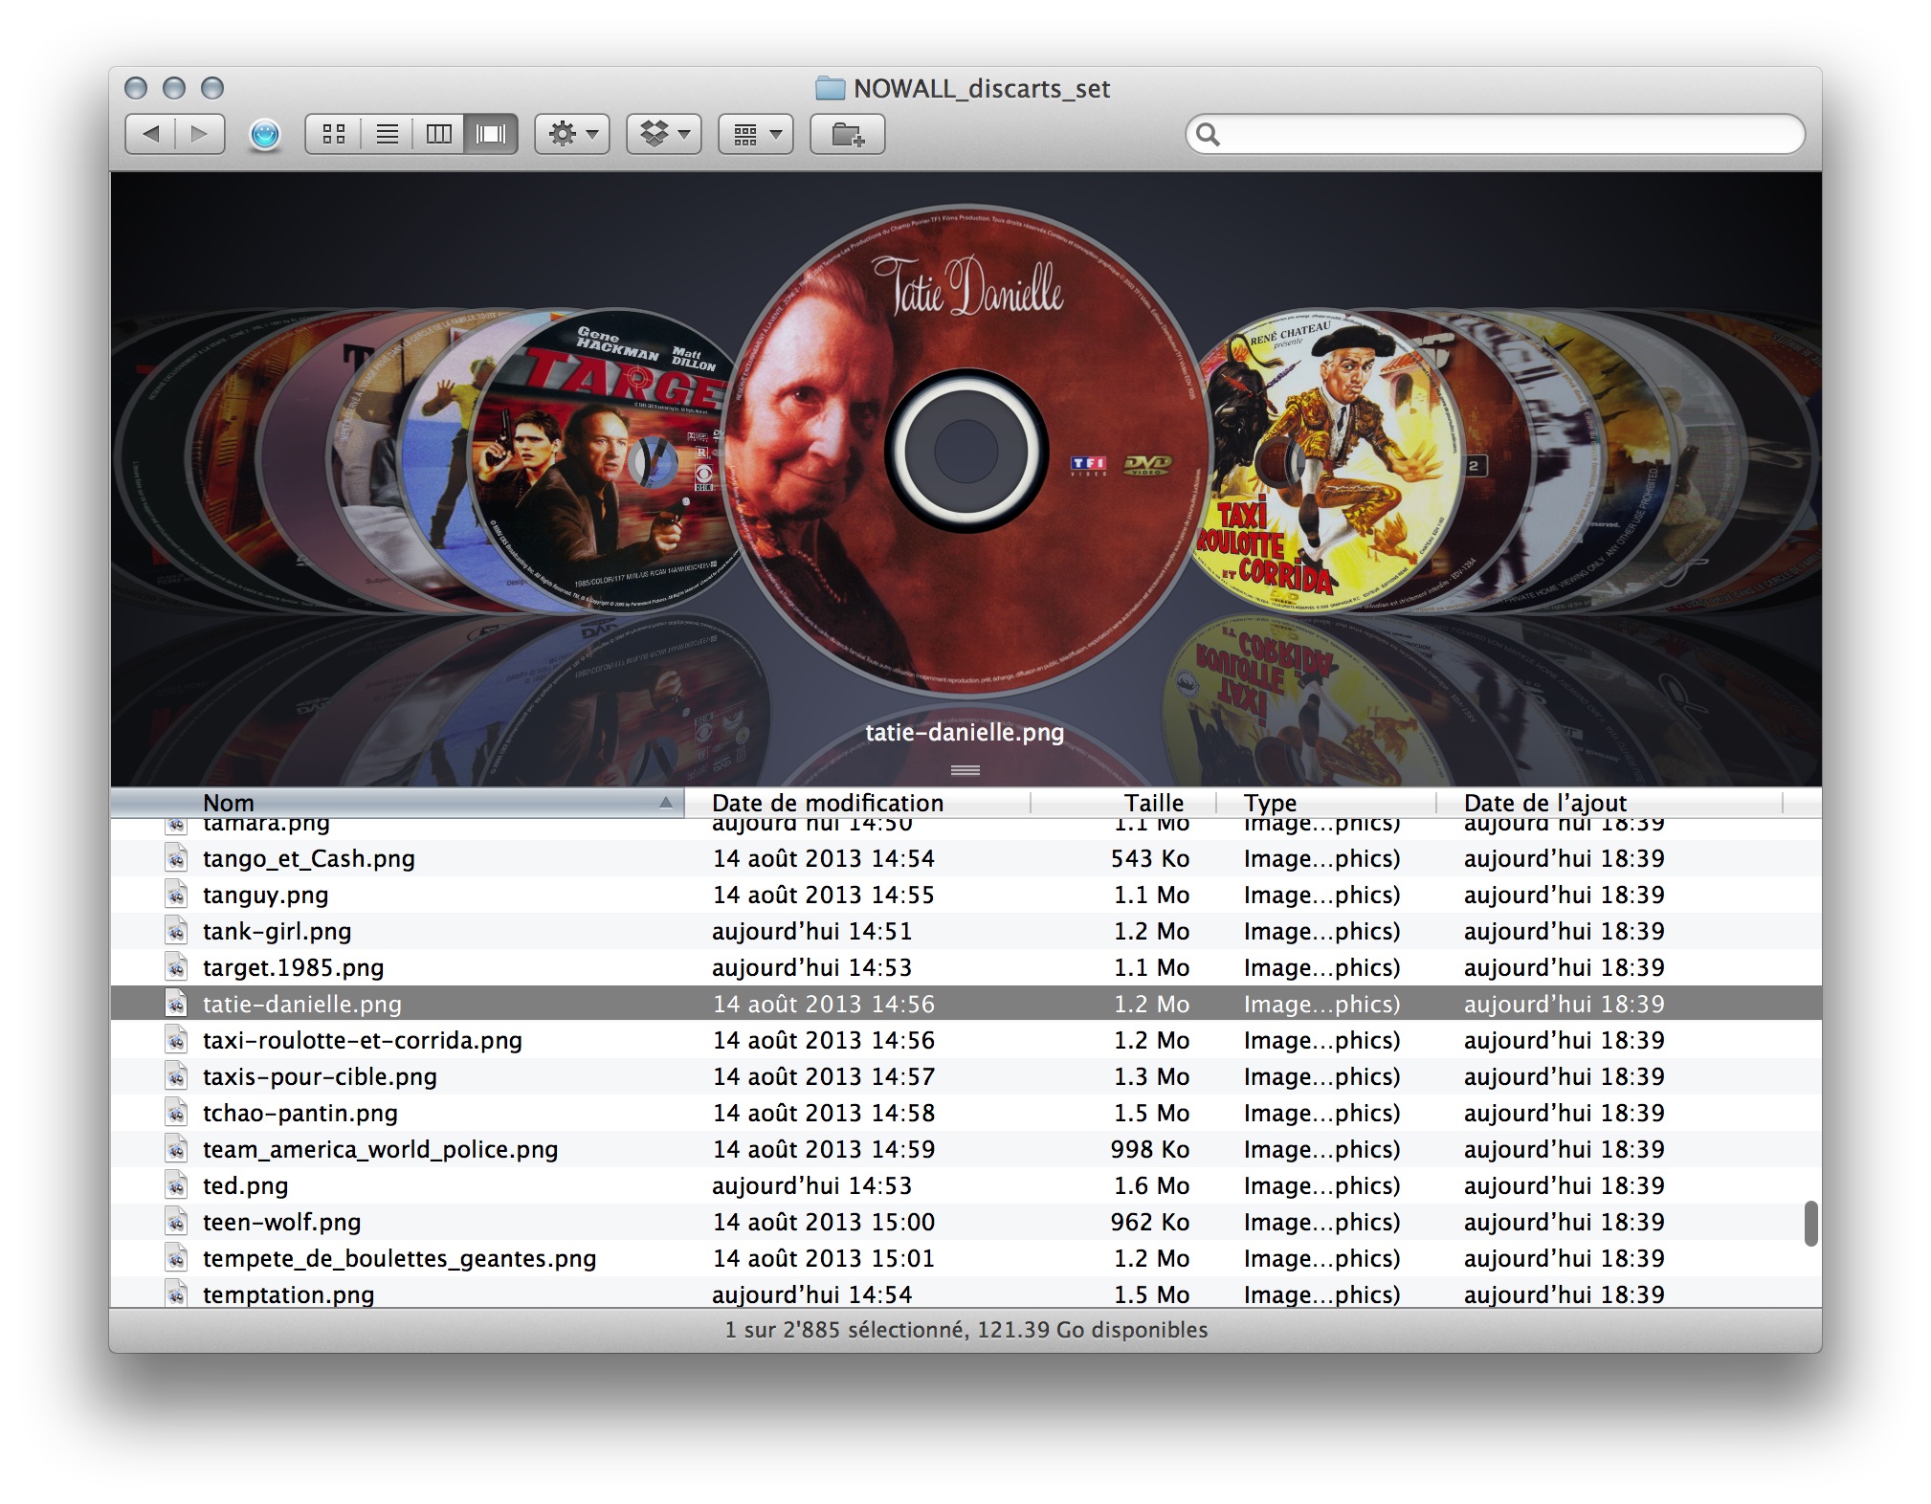Switch to icon view

pos(333,134)
